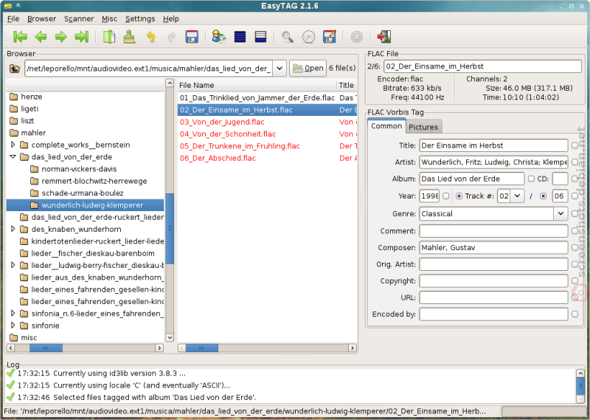The height and width of the screenshot is (420, 590).
Task: Toggle apply-to-all button next to Title
Action: (x=575, y=145)
